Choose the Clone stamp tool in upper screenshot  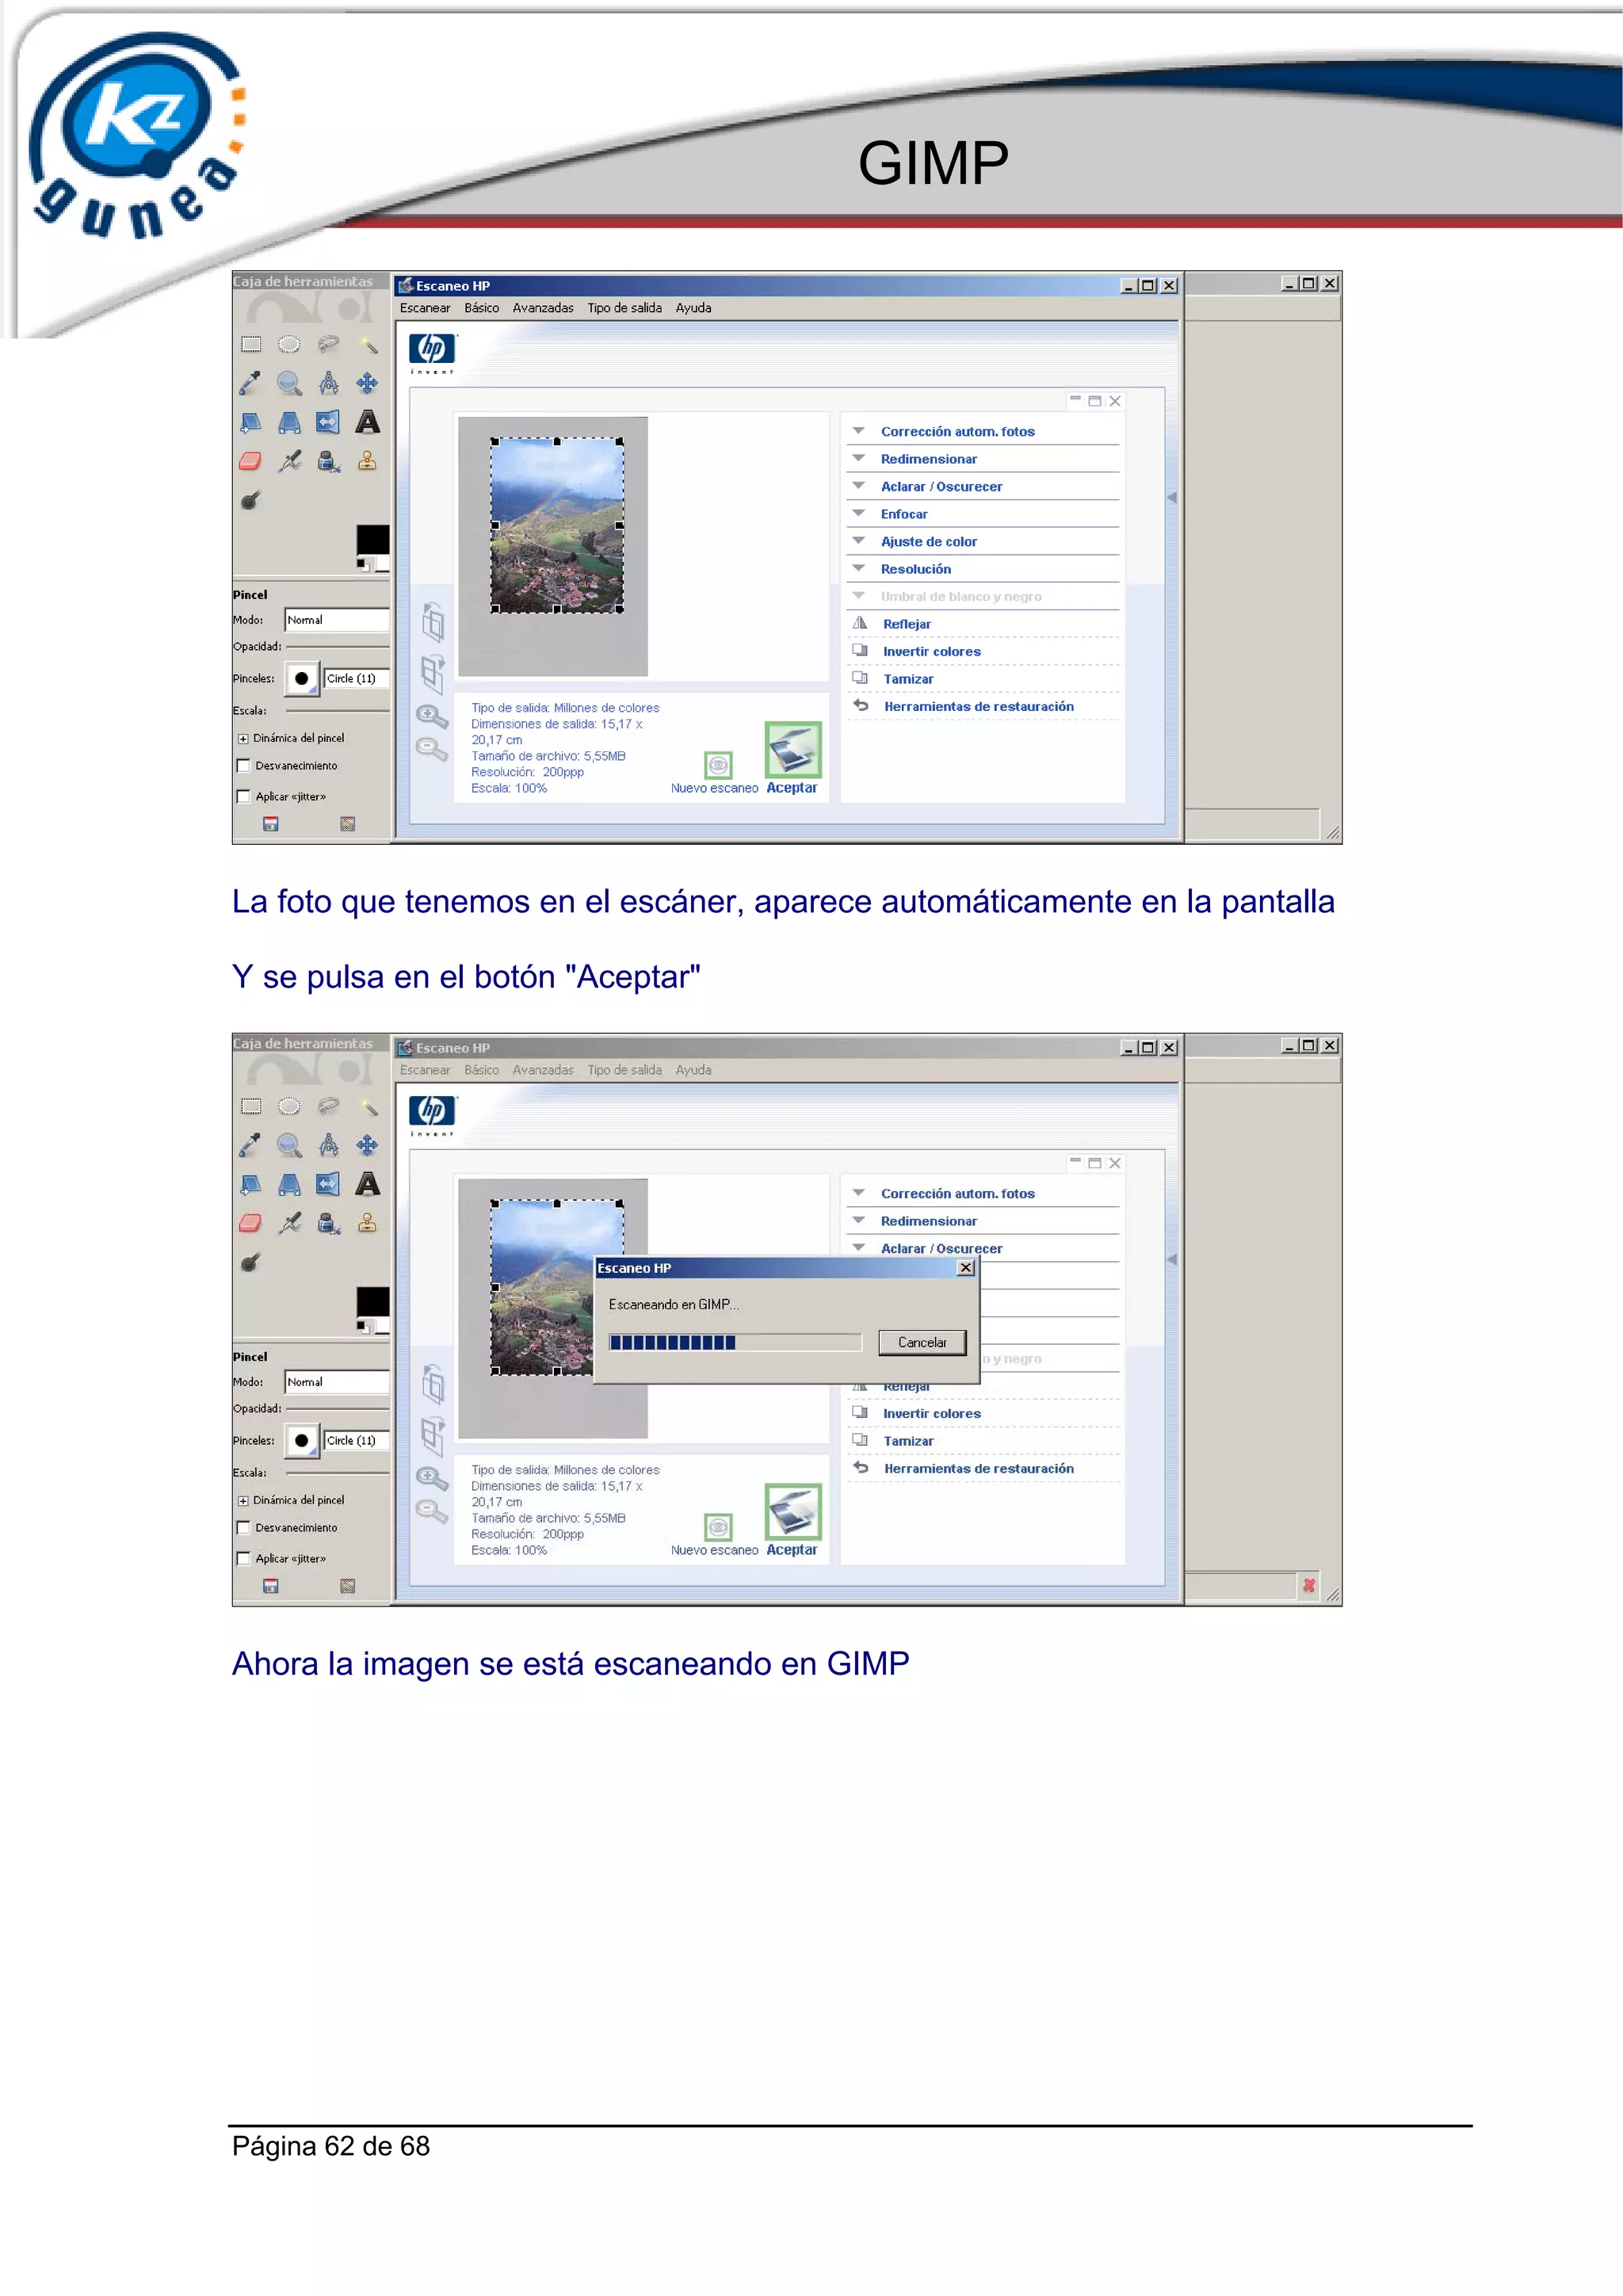(x=368, y=460)
